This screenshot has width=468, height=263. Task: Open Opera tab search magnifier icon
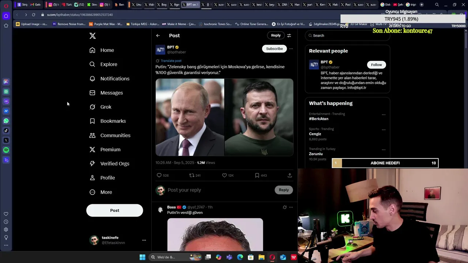click(437, 5)
